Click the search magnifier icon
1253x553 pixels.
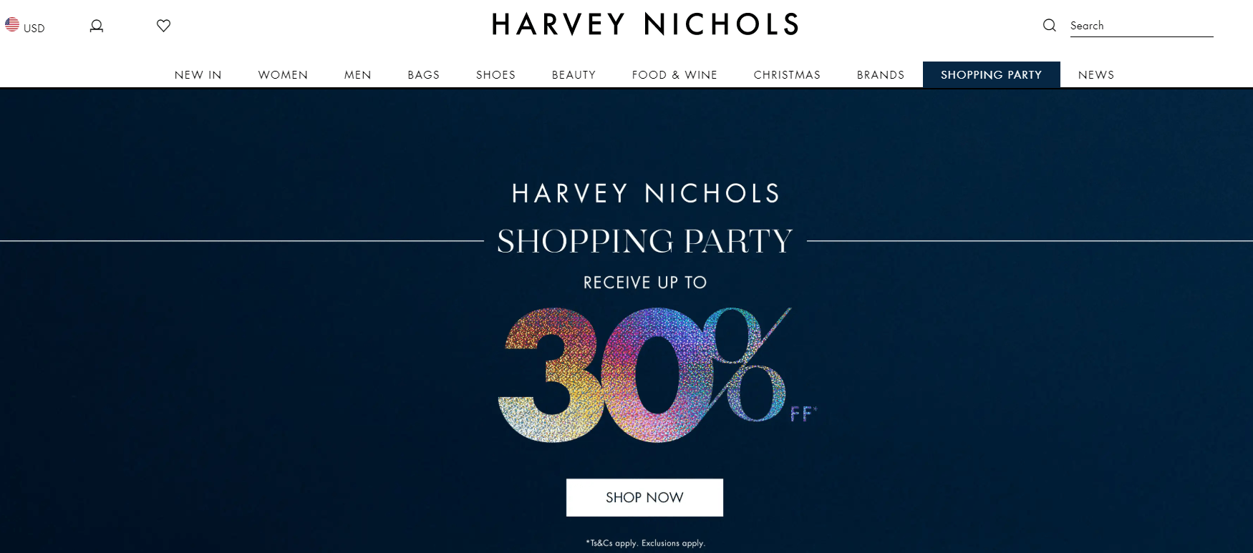1050,26
